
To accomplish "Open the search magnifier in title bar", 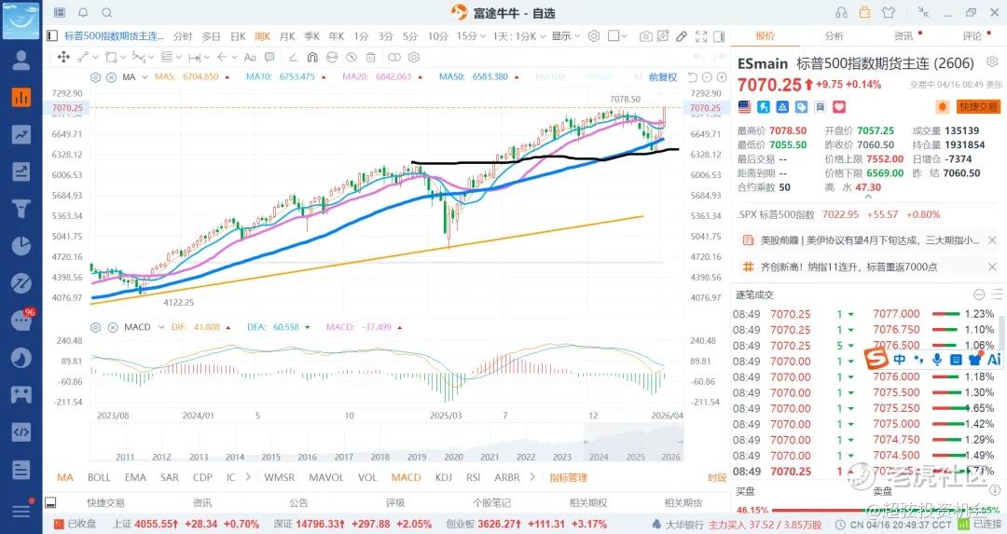I will pos(107,13).
